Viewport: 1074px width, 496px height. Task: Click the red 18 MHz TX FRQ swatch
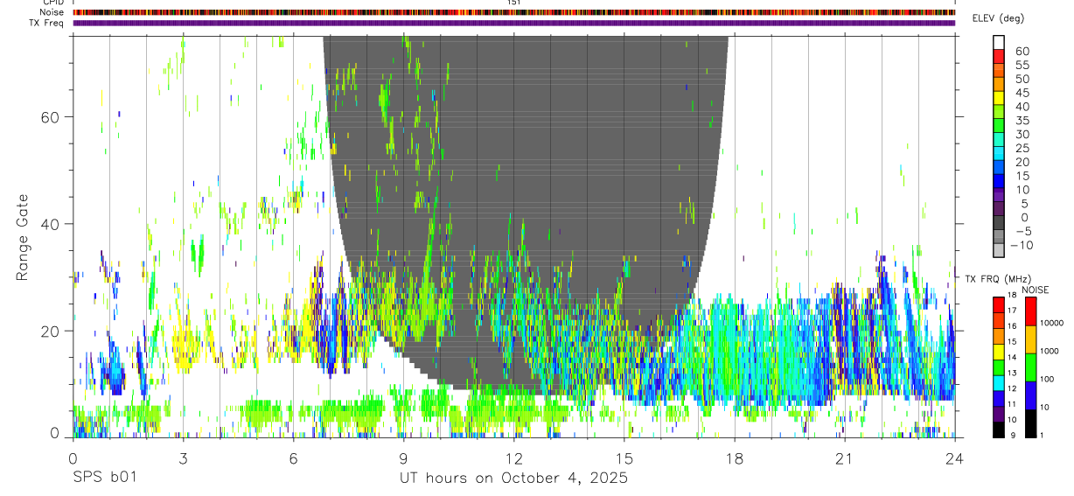click(999, 304)
